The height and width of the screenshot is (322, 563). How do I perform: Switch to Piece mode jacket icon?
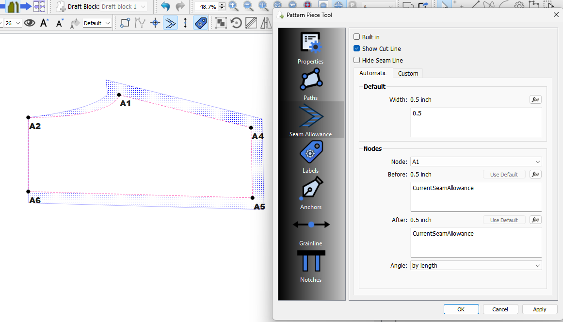pos(13,6)
